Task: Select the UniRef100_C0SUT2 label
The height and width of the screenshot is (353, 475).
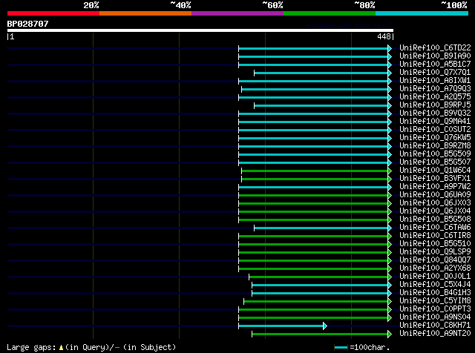Action: (x=435, y=130)
